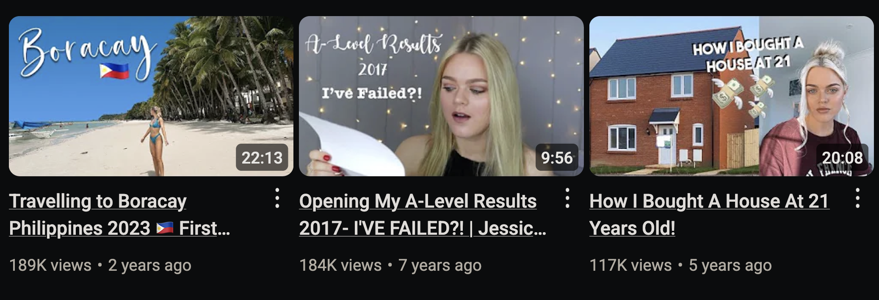Open 'Travelling to Boracay Philippines 2023' title link
The height and width of the screenshot is (300, 879).
coord(119,214)
